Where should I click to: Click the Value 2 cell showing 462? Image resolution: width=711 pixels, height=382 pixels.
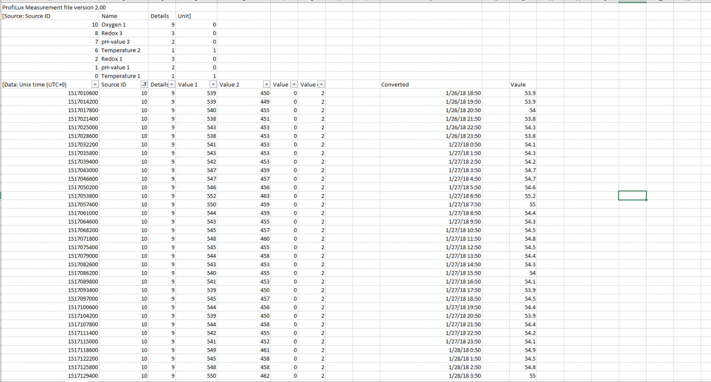tap(244, 375)
